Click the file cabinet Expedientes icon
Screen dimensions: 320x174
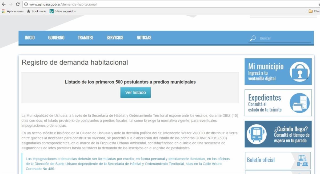pos(300,103)
